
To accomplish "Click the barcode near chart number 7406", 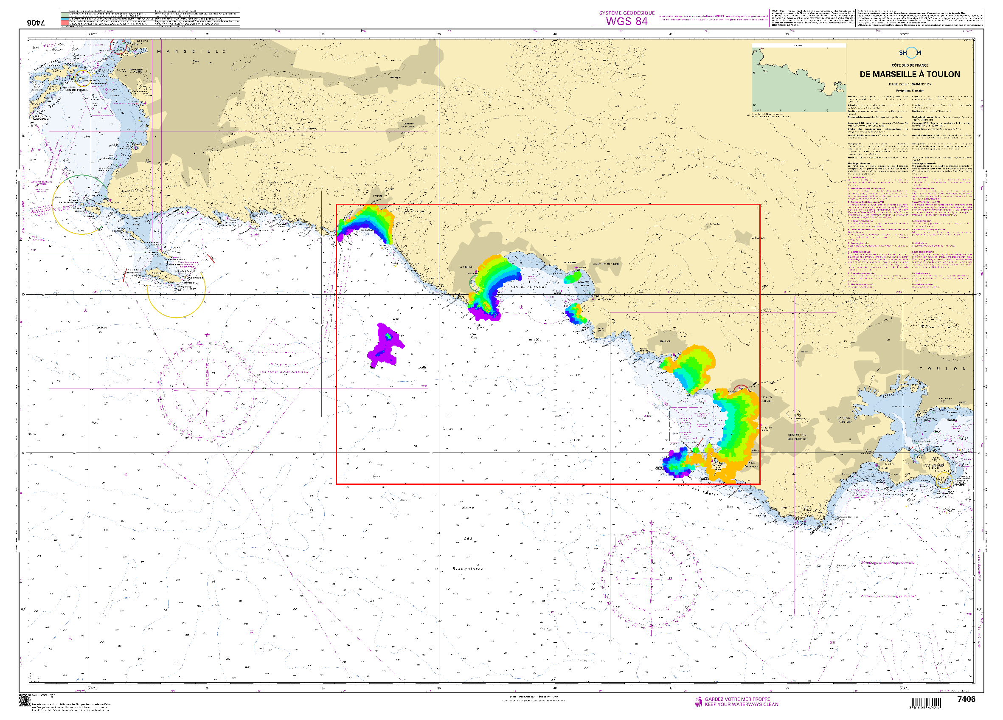I will tap(926, 703).
